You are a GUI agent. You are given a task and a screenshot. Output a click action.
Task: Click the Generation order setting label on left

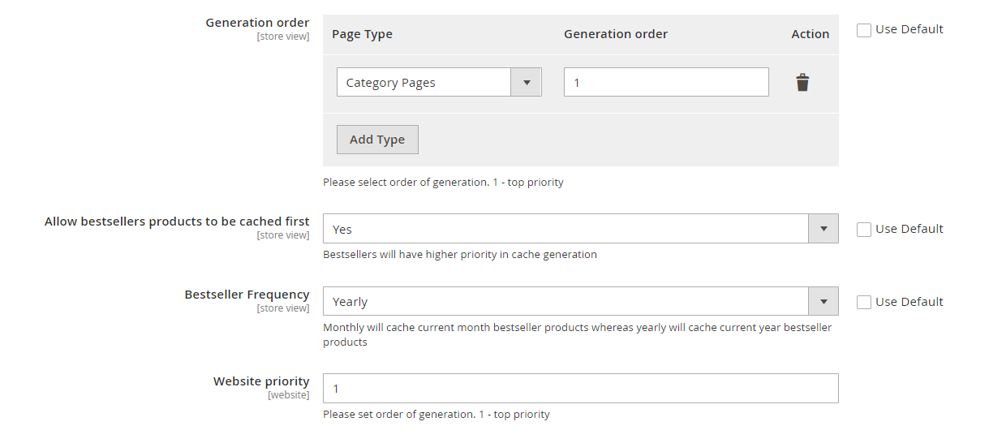(x=257, y=23)
